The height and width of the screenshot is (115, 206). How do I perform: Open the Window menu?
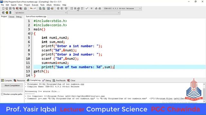coord(57,5)
